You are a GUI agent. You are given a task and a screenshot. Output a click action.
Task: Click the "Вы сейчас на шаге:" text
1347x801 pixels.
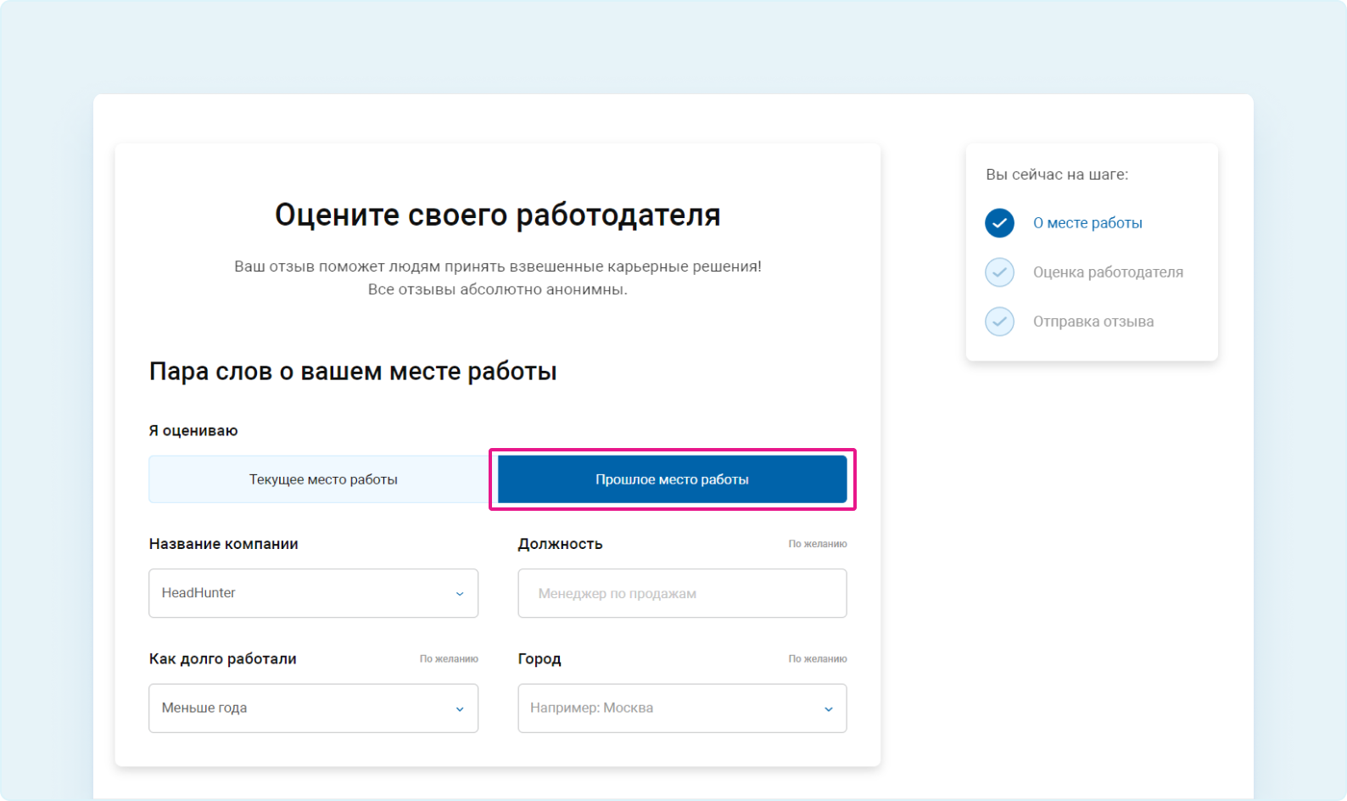click(1057, 175)
